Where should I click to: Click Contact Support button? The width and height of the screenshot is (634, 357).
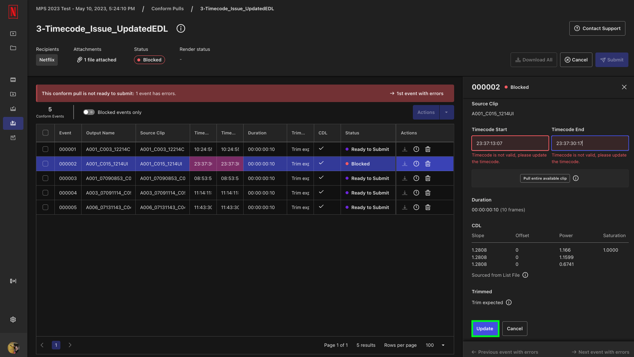click(597, 28)
